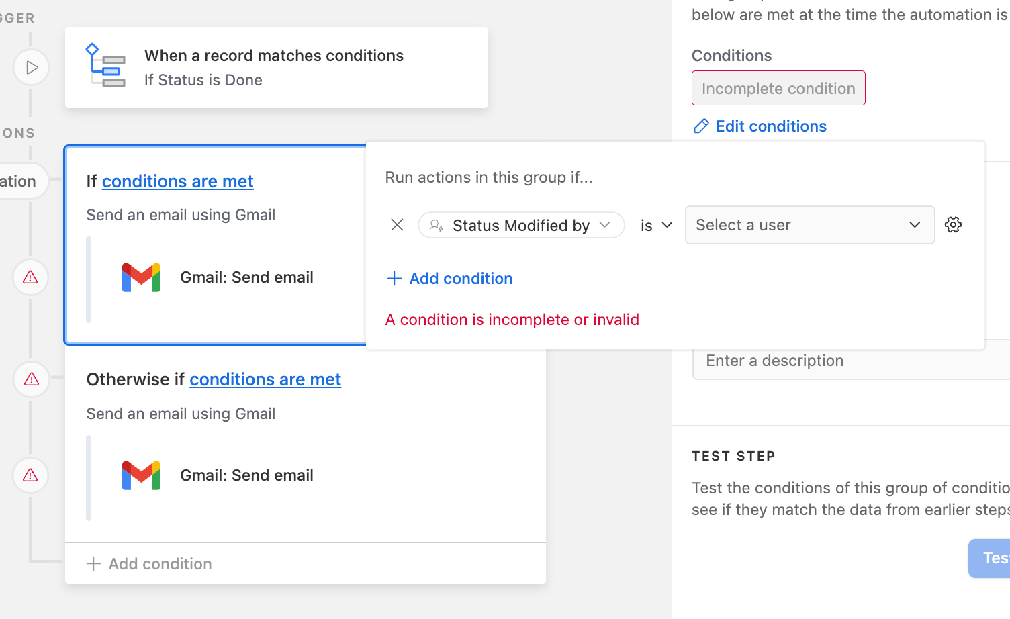
Task: Open the 'is' operator dropdown
Action: [x=656, y=225]
